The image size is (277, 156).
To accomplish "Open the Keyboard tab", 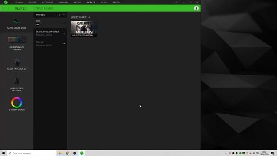I will [64, 3].
